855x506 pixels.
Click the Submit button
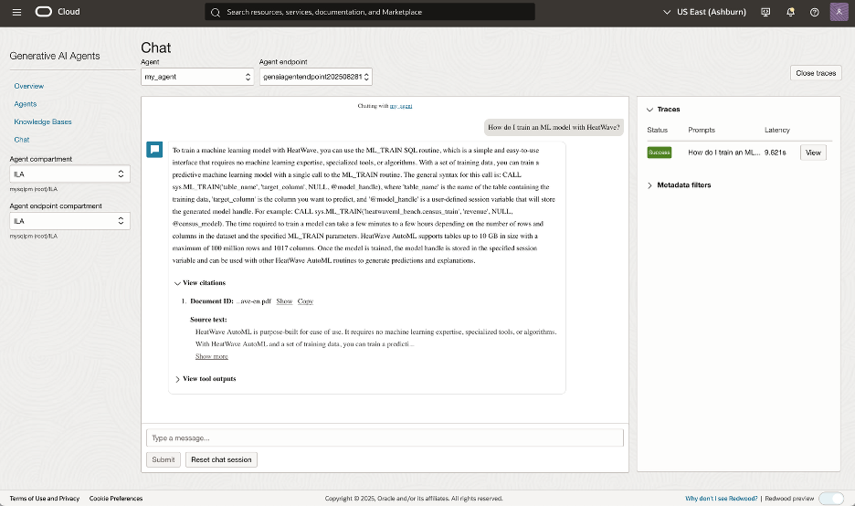coord(163,459)
